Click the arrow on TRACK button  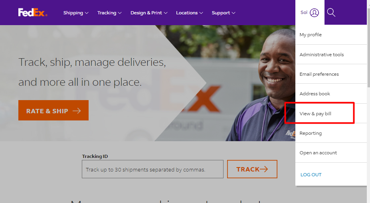click(263, 169)
